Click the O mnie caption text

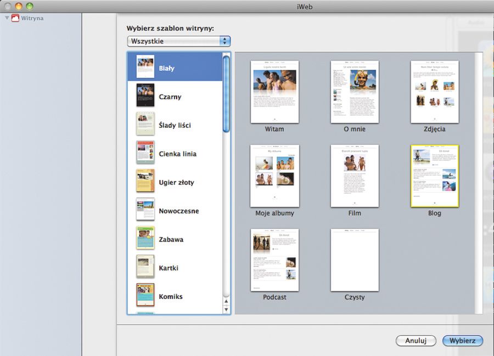pos(355,129)
